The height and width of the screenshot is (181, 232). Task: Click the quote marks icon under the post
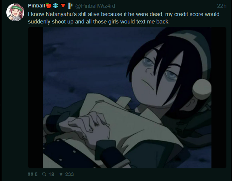click(31, 174)
